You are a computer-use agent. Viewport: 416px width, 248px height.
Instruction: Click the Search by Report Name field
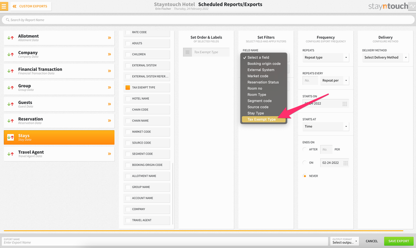pos(208,20)
